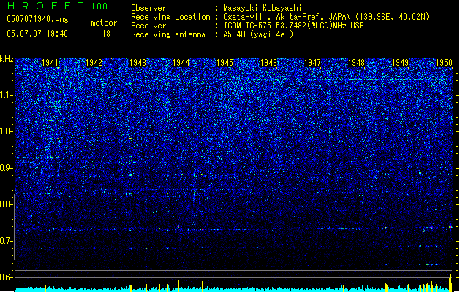
Task: Click the kHz axis unit label
Action: tap(7, 59)
